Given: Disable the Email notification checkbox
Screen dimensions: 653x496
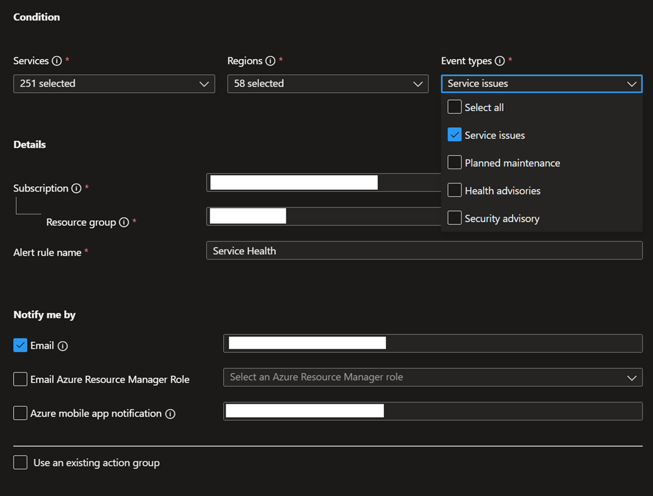Looking at the screenshot, I should [20, 346].
